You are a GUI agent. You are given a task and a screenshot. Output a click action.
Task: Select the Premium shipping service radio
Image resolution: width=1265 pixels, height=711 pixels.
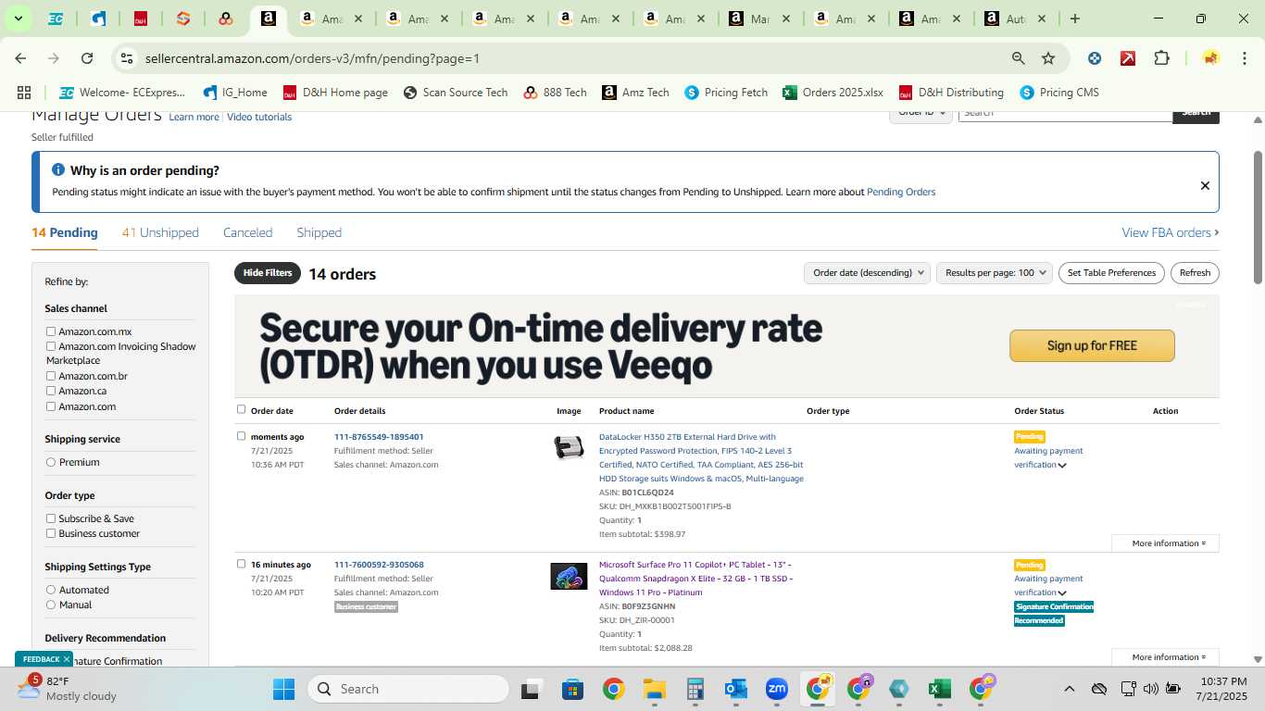(x=51, y=462)
